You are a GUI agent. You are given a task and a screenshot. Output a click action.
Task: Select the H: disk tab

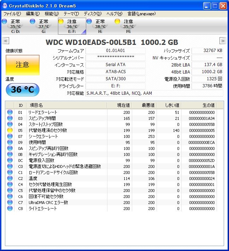click(100, 26)
